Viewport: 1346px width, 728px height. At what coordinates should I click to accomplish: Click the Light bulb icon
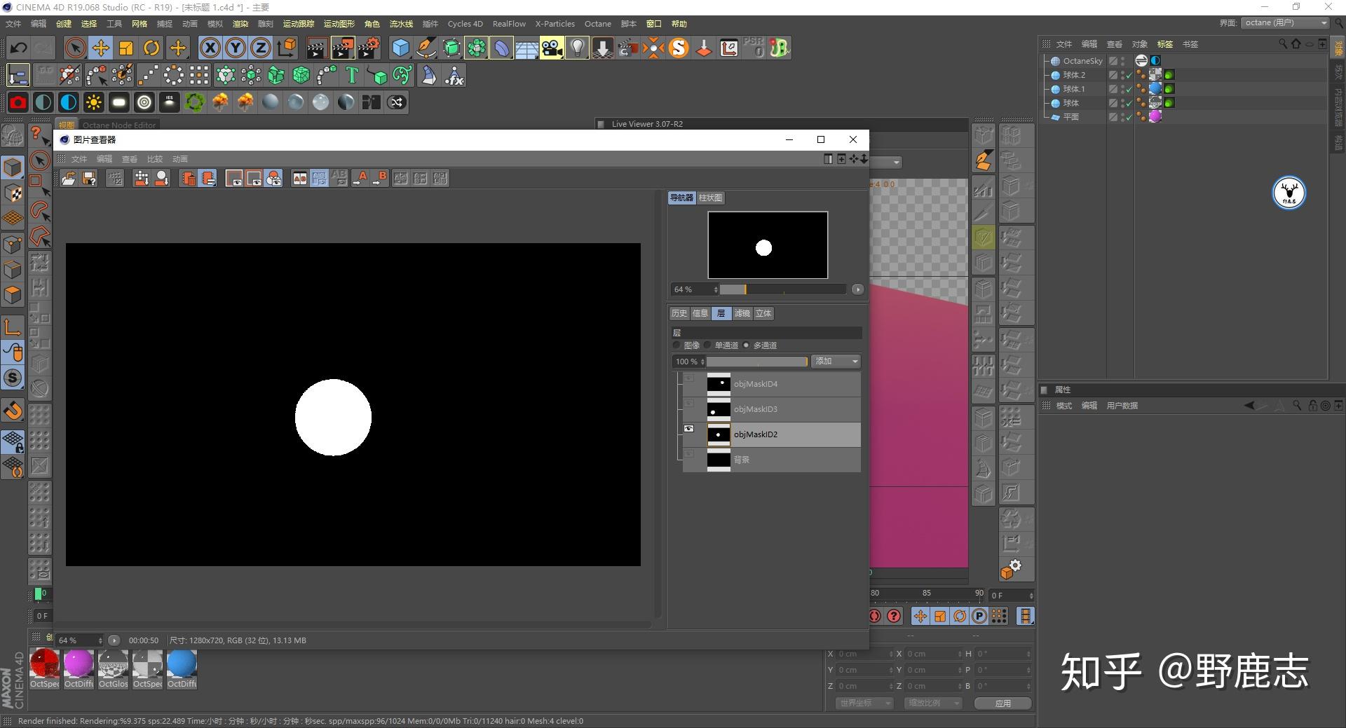click(x=577, y=48)
